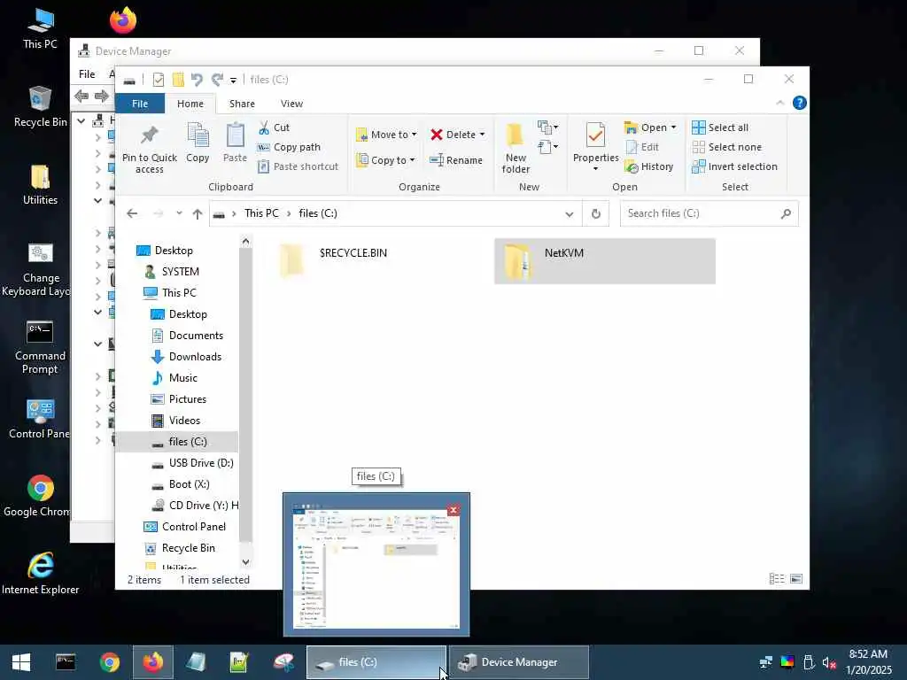Open Command Prompt desktop shortcut
Screen dimensions: 907x680
pyautogui.click(x=40, y=346)
